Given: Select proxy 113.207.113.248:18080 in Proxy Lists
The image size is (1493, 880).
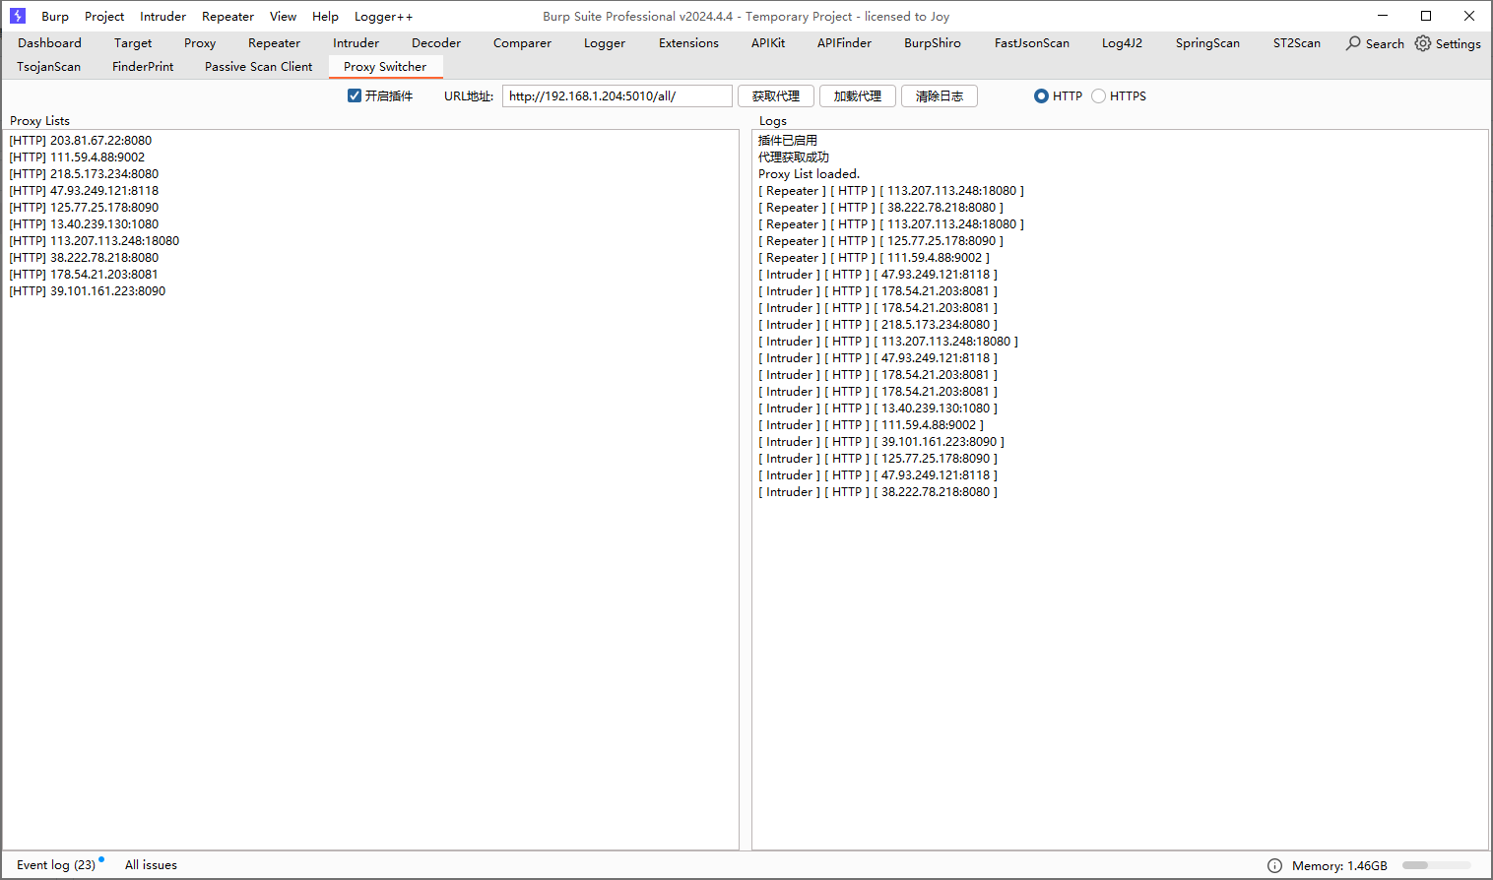Looking at the screenshot, I should 95,241.
